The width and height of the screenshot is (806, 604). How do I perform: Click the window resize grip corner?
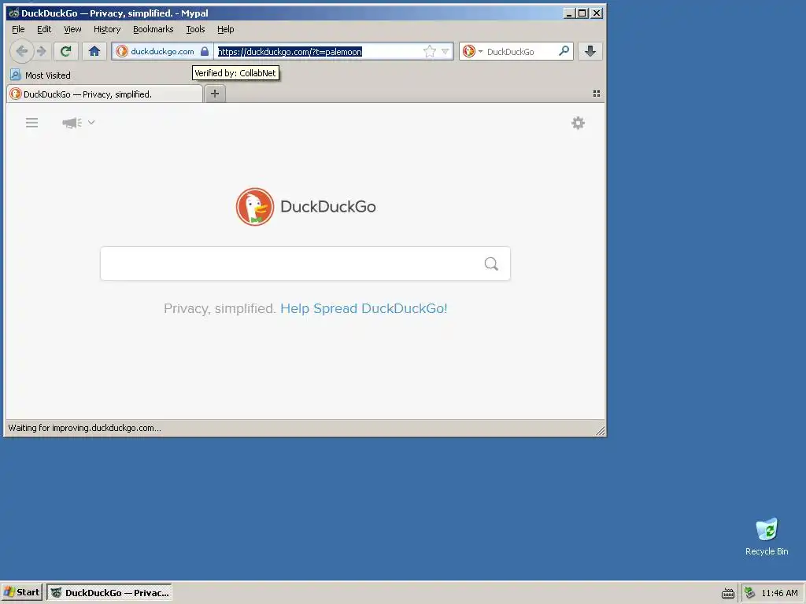[600, 430]
